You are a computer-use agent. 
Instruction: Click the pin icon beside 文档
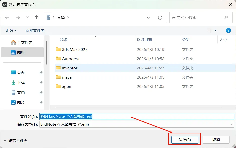pos(41,92)
